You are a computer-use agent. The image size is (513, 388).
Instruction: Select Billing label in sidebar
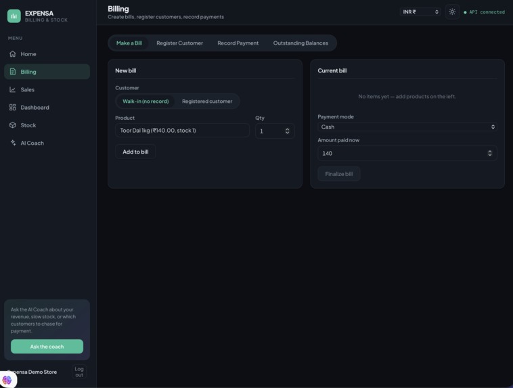tap(28, 72)
